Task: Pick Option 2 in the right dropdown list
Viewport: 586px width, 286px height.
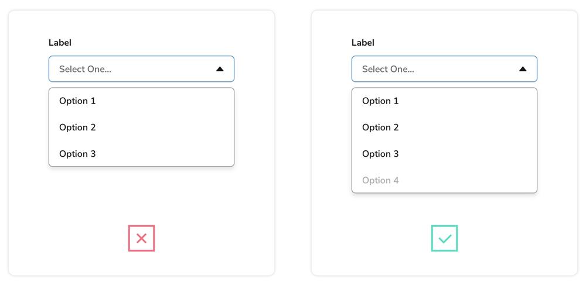Action: click(380, 128)
